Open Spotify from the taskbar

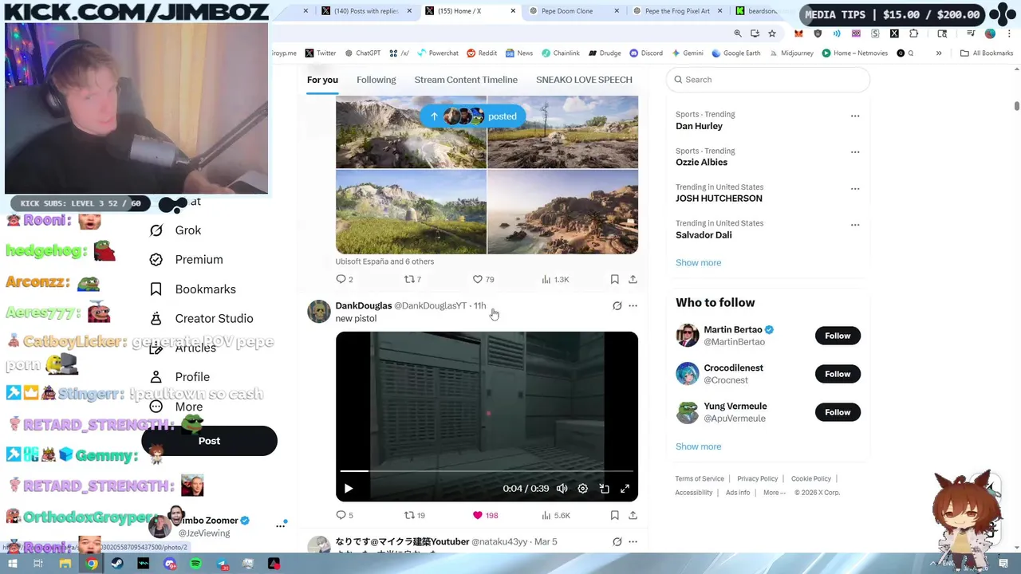(195, 564)
